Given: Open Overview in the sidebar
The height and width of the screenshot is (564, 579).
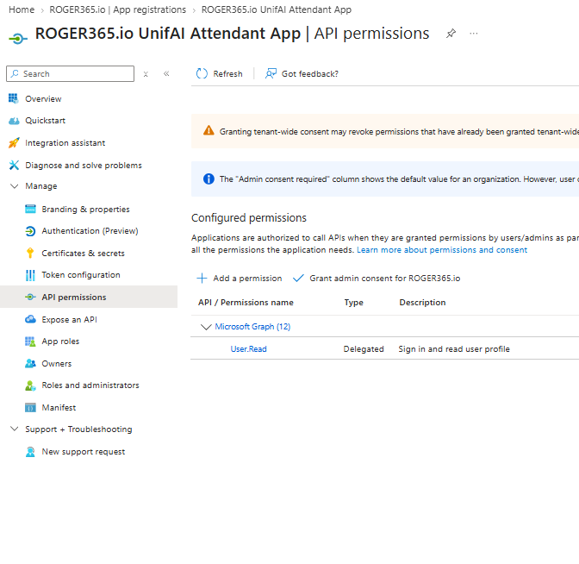Looking at the screenshot, I should coord(43,98).
